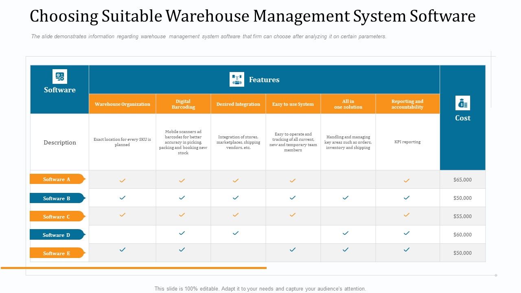Viewport: 521px width, 293px height.
Task: Click Software E Easy to use System checkmark
Action: [x=292, y=249]
